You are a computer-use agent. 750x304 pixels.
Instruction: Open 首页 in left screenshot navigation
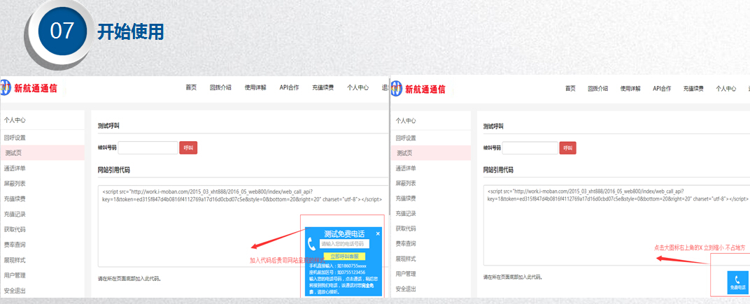pos(191,87)
